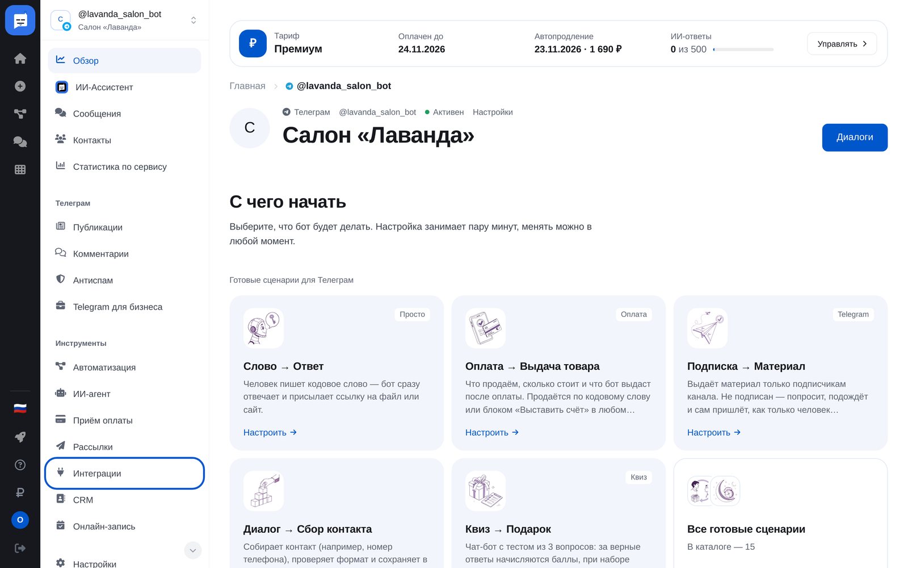Expand the @lavanda_salon_bot account switcher
The width and height of the screenshot is (908, 568).
[x=194, y=20]
